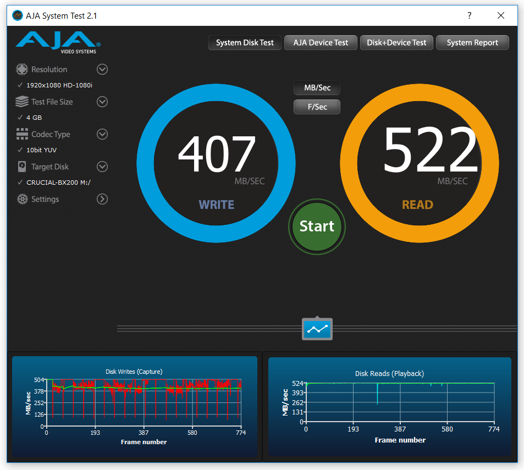The image size is (524, 470).
Task: Click the Settings label
Action: coord(45,199)
